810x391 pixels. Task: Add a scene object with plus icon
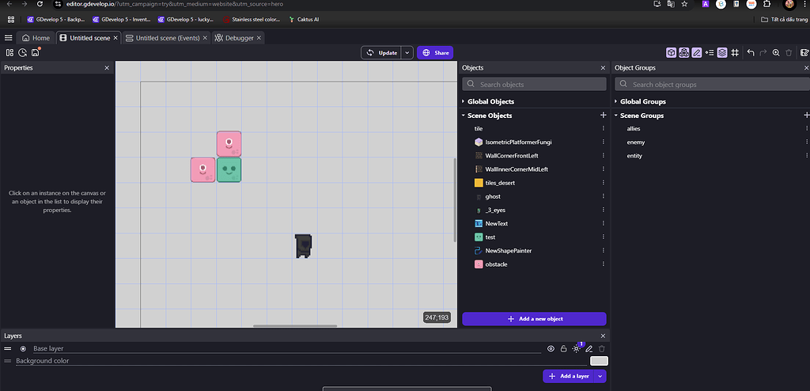(603, 116)
